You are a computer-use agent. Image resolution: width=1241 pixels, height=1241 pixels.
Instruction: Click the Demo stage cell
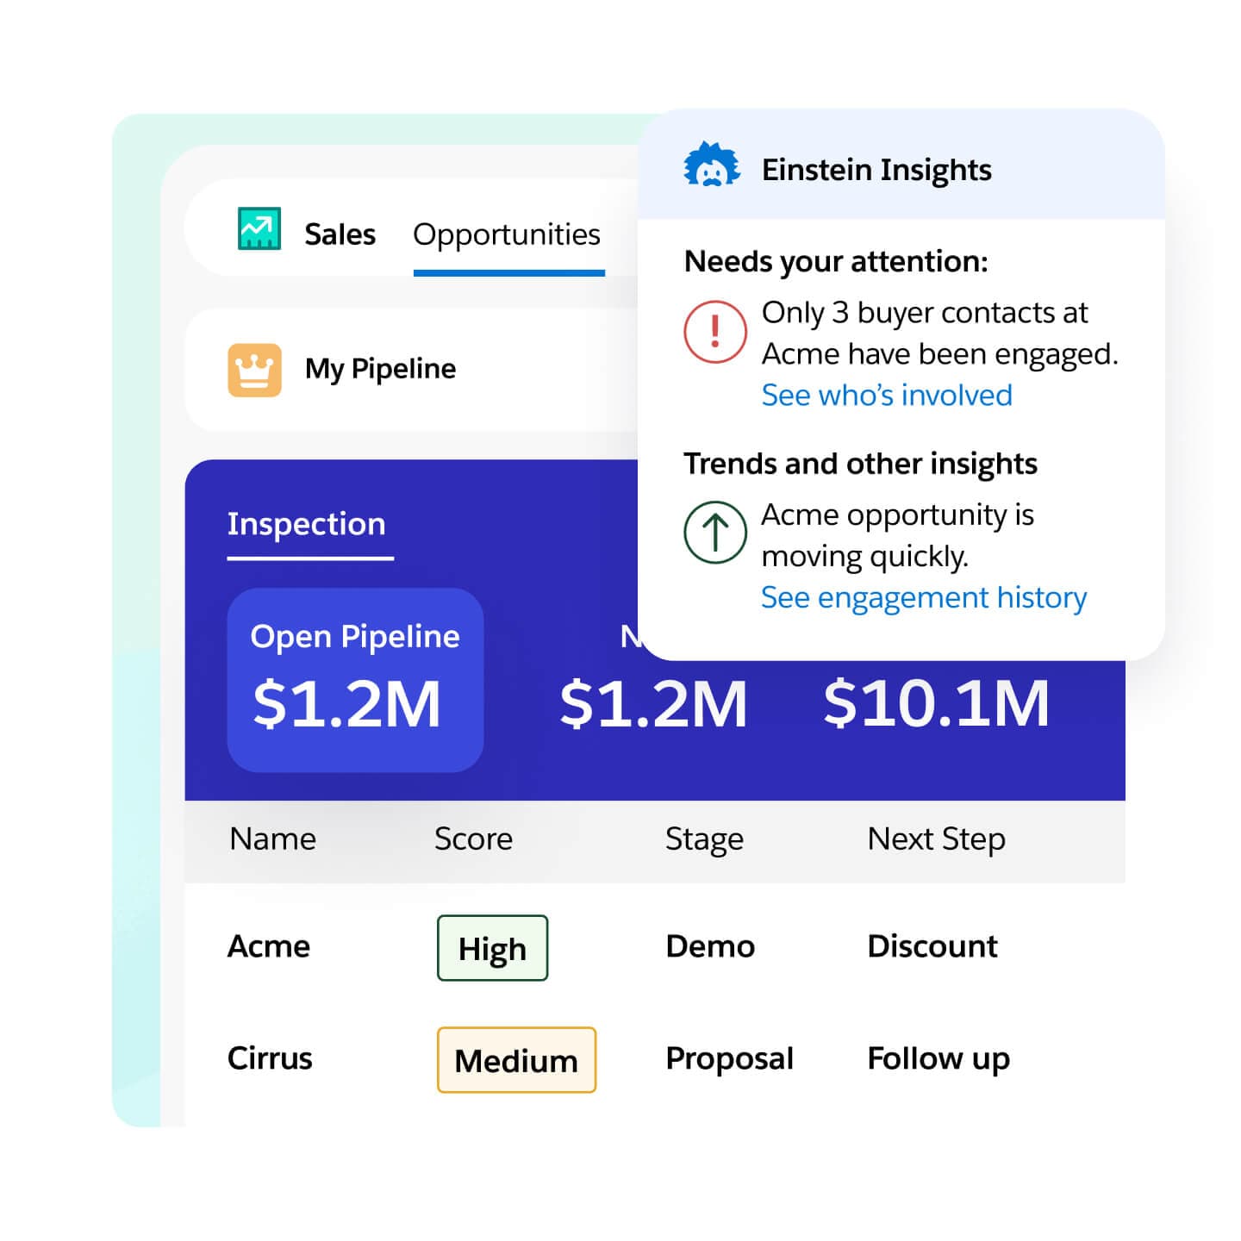710,946
